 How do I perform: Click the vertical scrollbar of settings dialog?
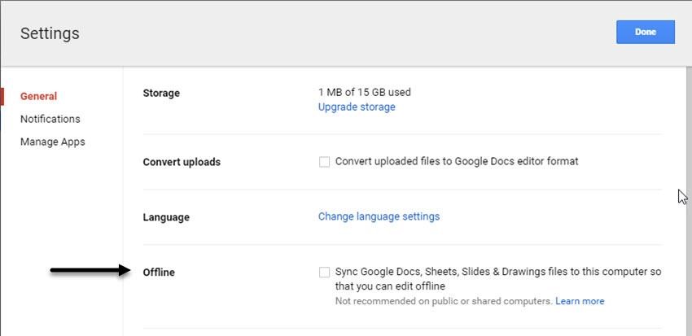point(690,201)
